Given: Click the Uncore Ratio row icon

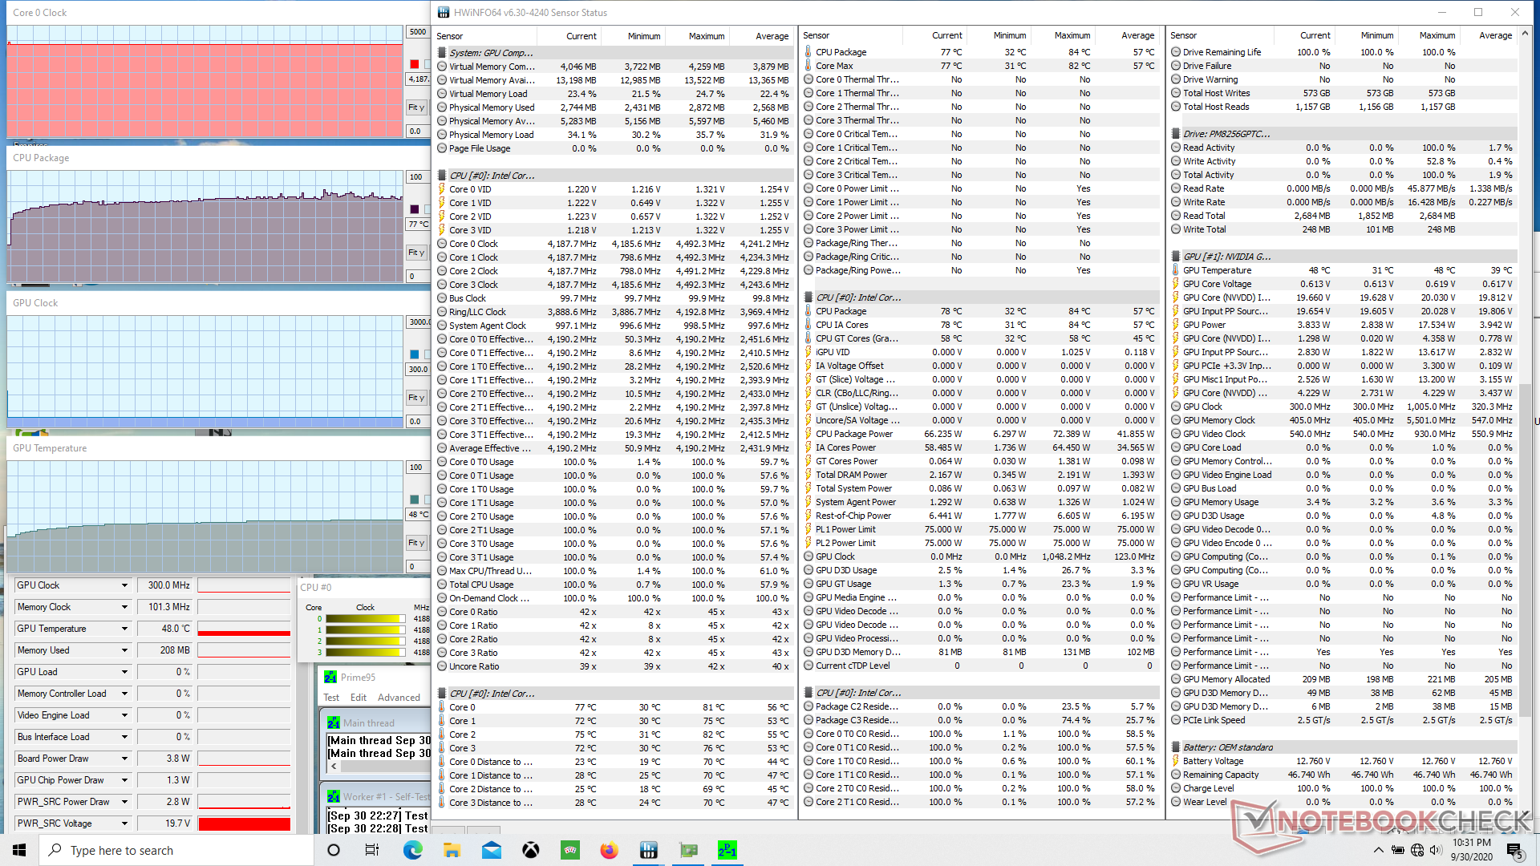Looking at the screenshot, I should (x=442, y=666).
